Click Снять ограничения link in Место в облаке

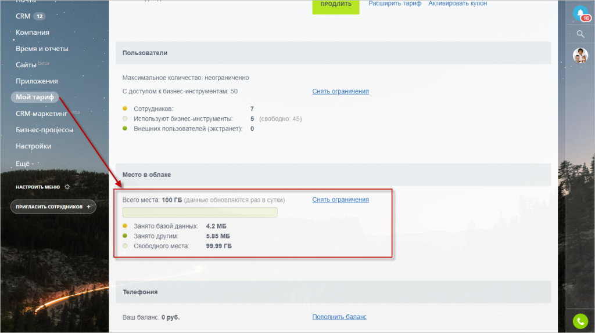(340, 200)
